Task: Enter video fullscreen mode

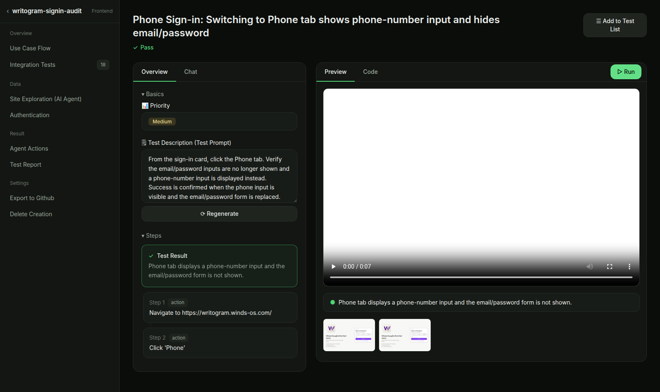Action: pyautogui.click(x=610, y=267)
